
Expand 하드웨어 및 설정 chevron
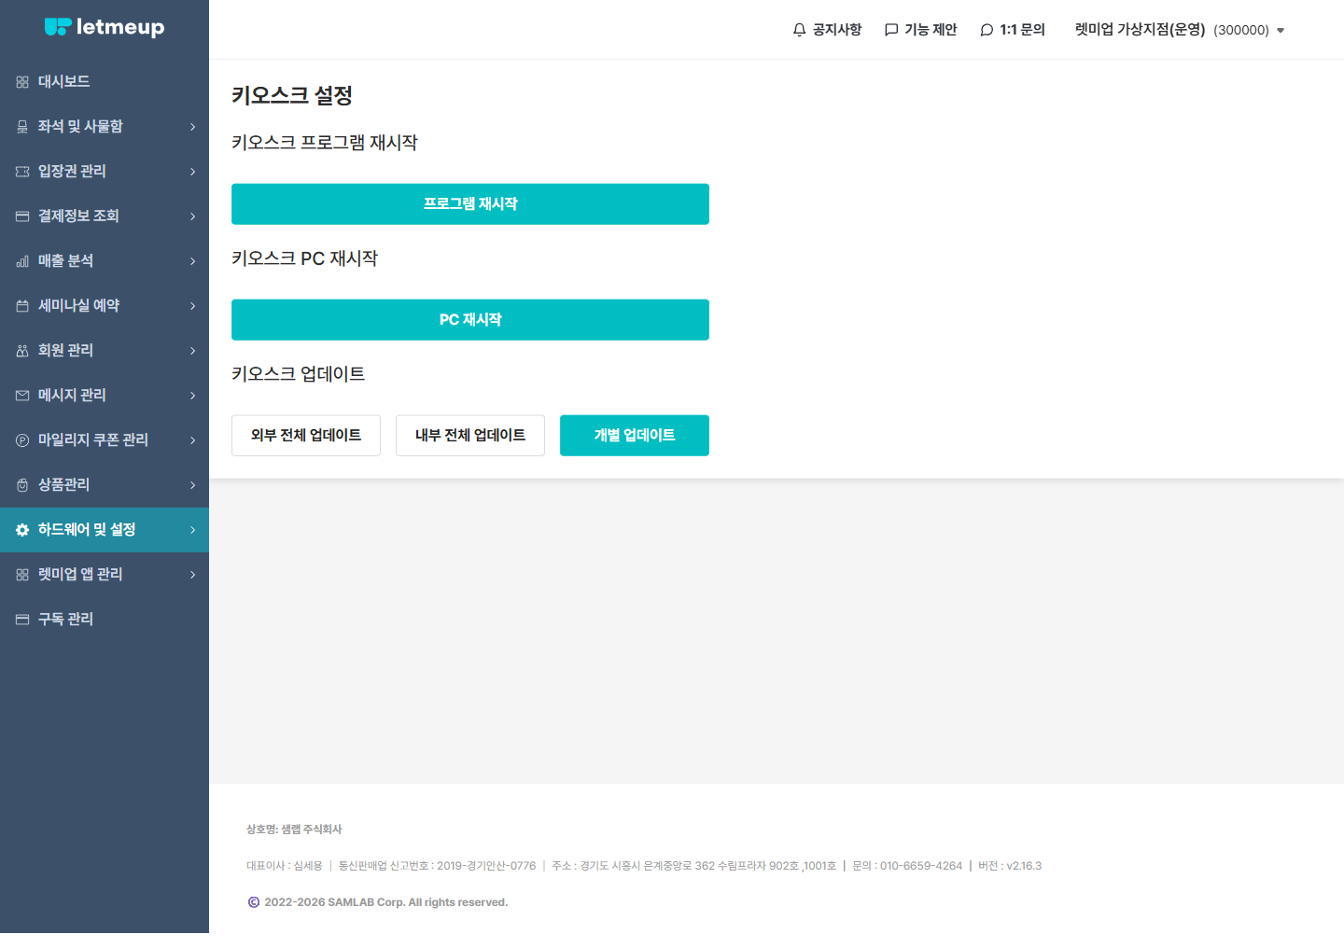(x=193, y=530)
